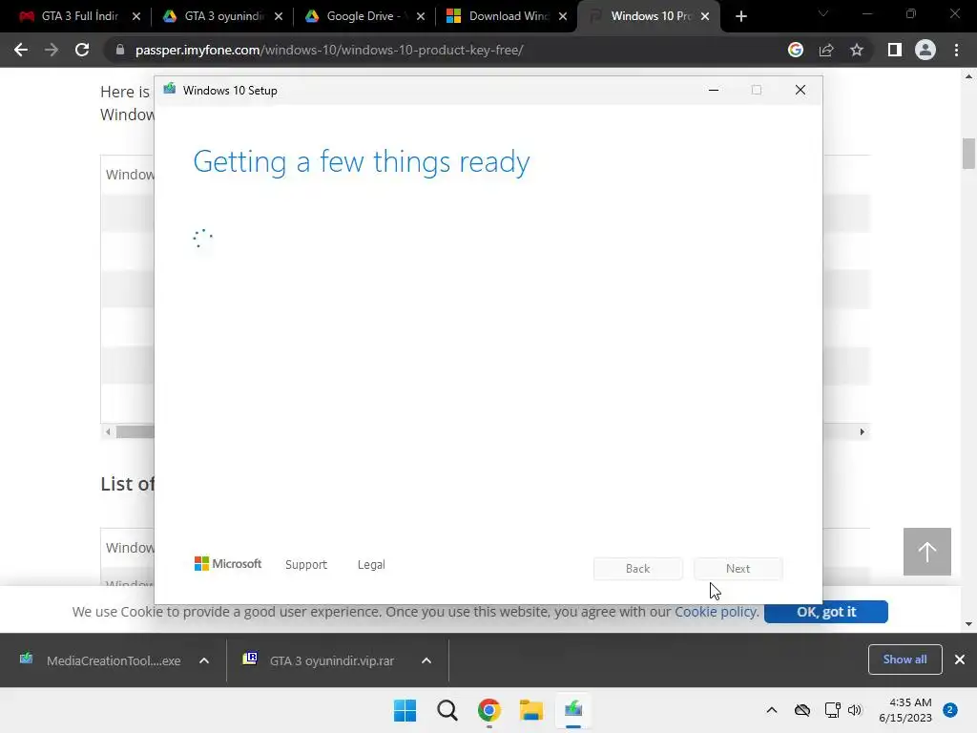Open the Chrome profile avatar

click(x=925, y=50)
